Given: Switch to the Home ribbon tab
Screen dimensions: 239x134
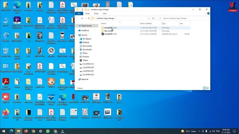Looking at the screenshot, I should click(x=87, y=13).
